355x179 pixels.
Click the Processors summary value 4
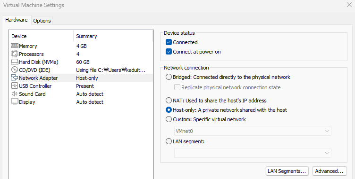[78, 54]
